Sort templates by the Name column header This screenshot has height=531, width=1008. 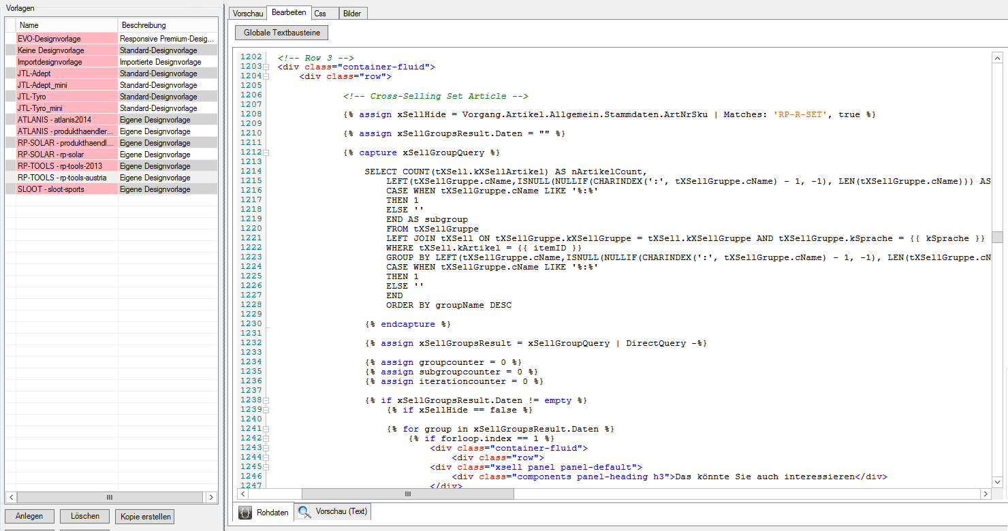point(66,25)
